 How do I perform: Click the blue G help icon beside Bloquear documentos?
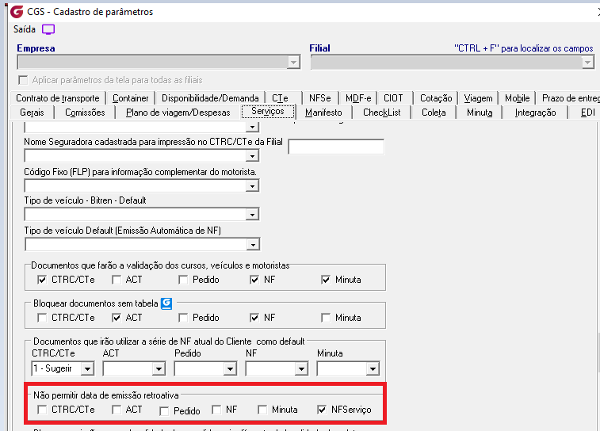[x=166, y=303]
